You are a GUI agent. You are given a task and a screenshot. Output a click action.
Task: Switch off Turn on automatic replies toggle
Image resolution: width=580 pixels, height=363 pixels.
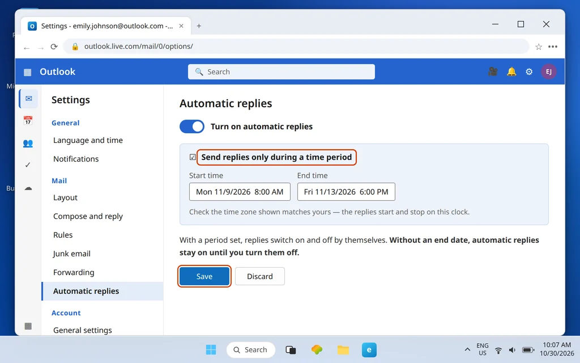(192, 126)
